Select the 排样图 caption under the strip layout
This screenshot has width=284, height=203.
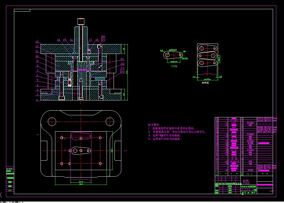coord(205,83)
